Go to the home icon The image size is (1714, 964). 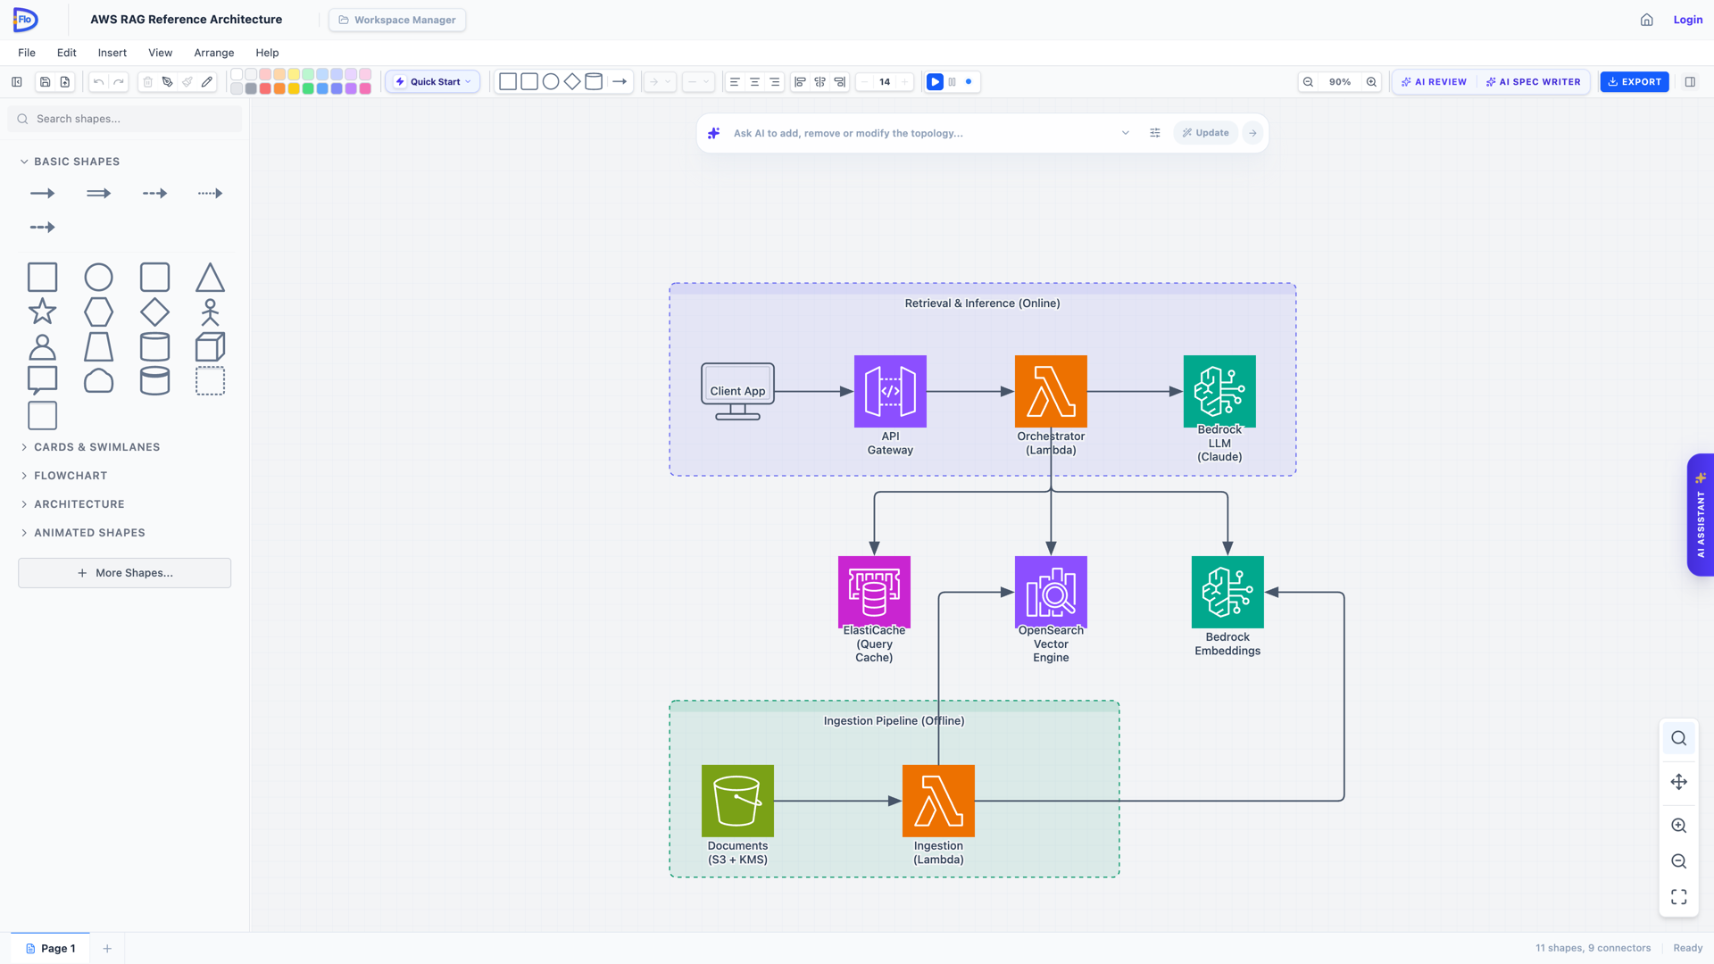click(x=1647, y=20)
